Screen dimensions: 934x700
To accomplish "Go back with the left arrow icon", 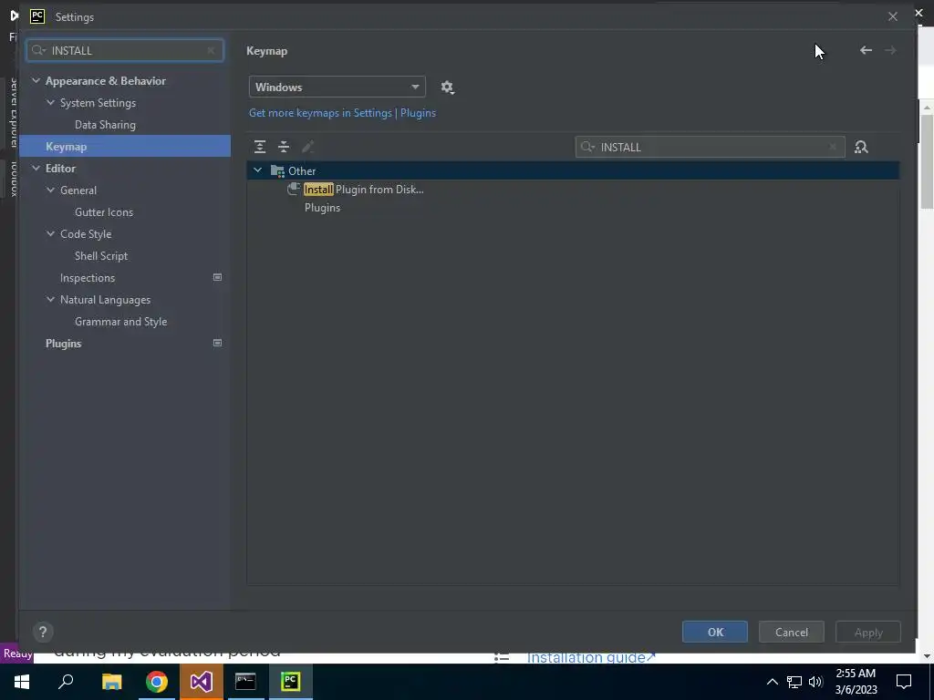I will point(866,51).
